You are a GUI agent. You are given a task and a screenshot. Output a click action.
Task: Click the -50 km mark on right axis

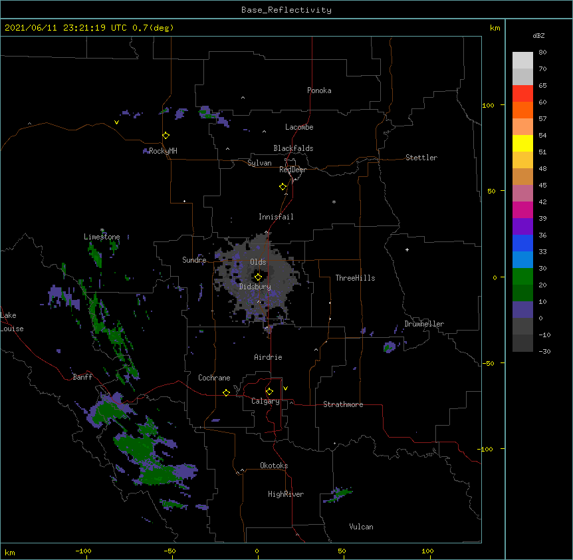[x=488, y=363]
